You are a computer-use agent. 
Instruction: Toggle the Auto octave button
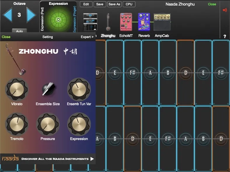pyautogui.click(x=19, y=31)
